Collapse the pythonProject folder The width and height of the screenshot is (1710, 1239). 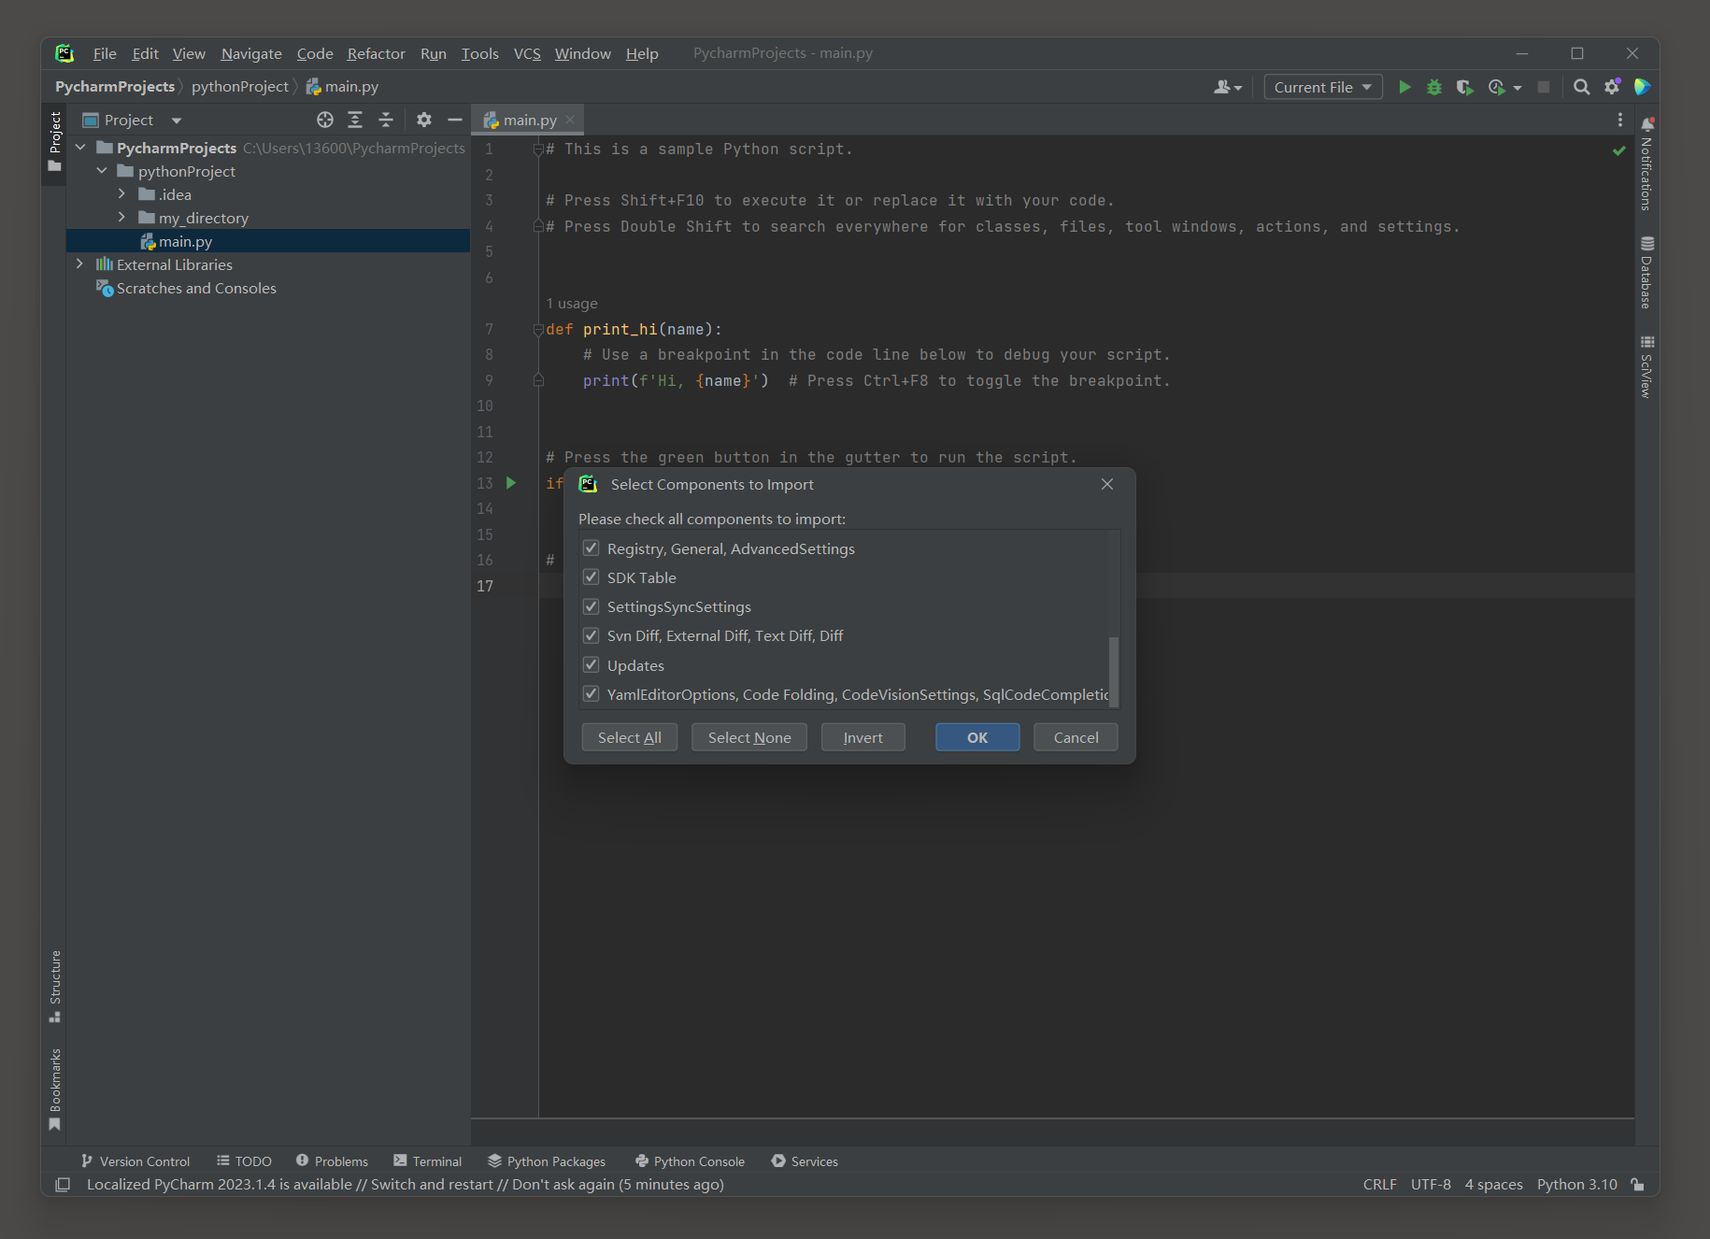coord(102,171)
